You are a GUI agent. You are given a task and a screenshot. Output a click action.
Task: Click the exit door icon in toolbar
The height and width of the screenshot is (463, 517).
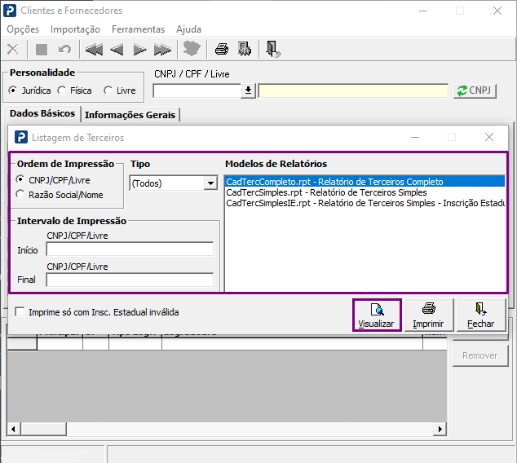click(273, 50)
